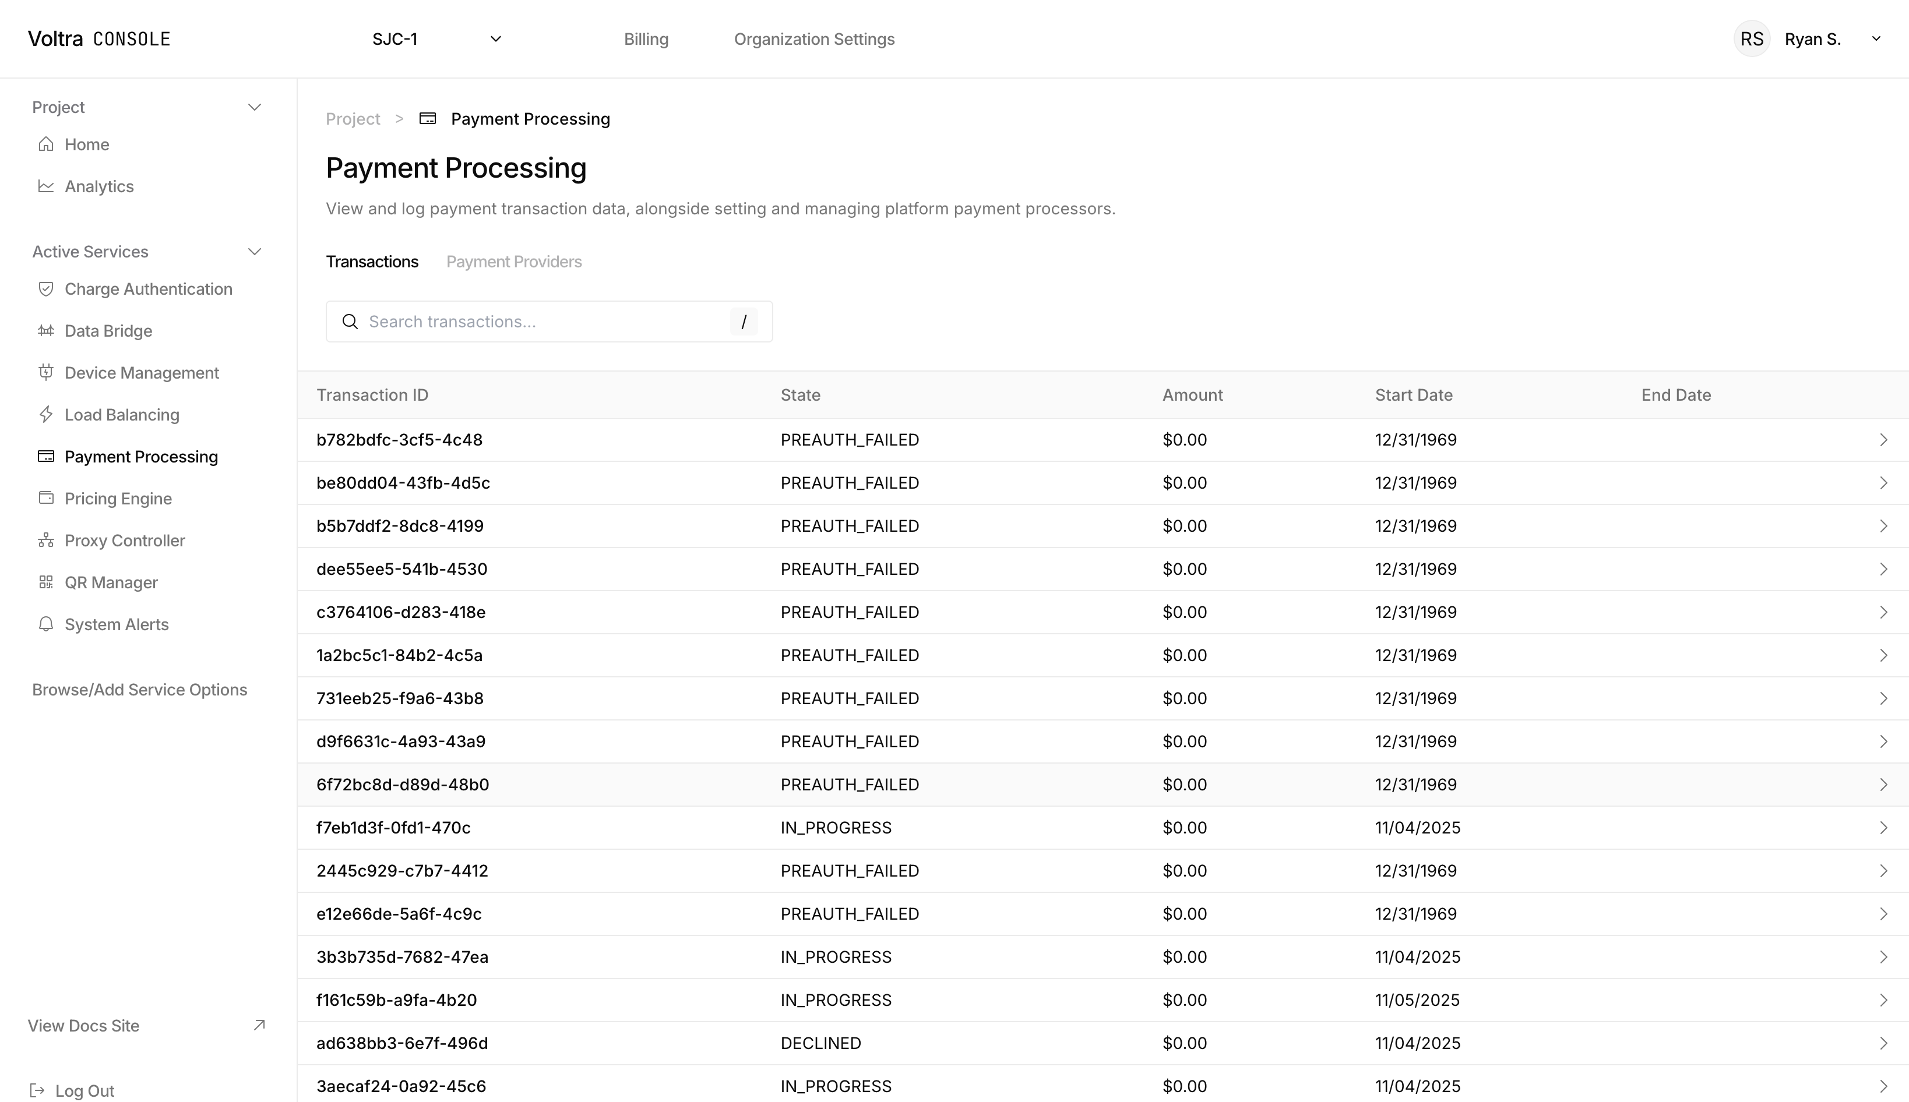Select the Analytics sidebar icon
Image resolution: width=1909 pixels, height=1102 pixels.
[x=46, y=186]
